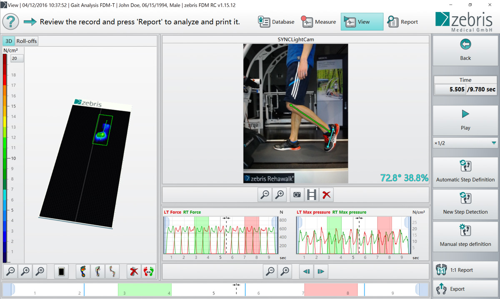
Task: Switch to the Report view
Action: (402, 22)
